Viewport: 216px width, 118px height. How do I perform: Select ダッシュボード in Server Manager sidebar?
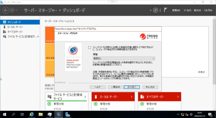click(x=20, y=22)
